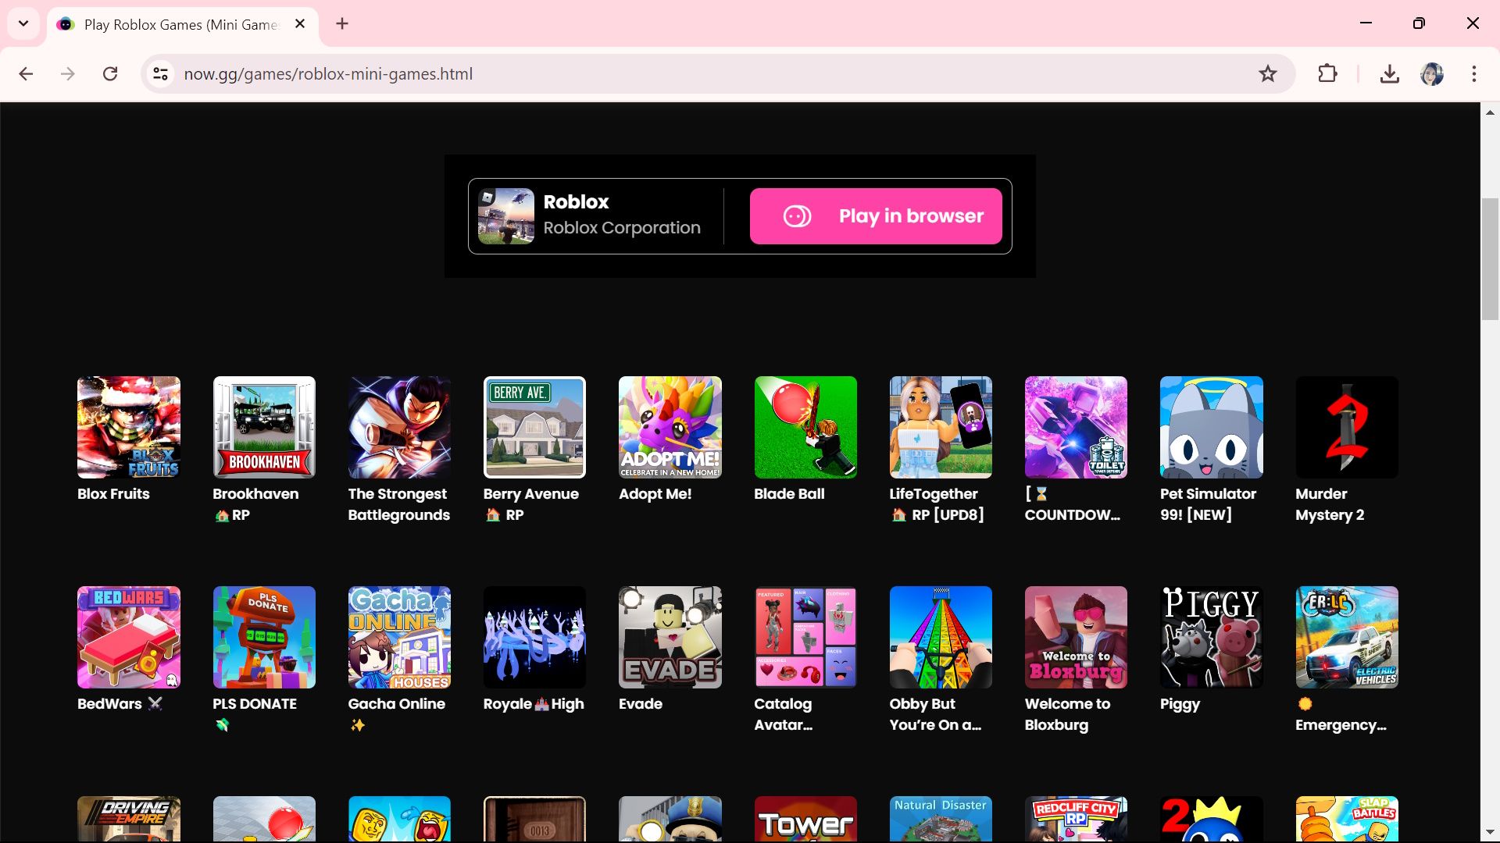Click the browser bookmark star icon
This screenshot has height=843, width=1500.
pos(1268,73)
